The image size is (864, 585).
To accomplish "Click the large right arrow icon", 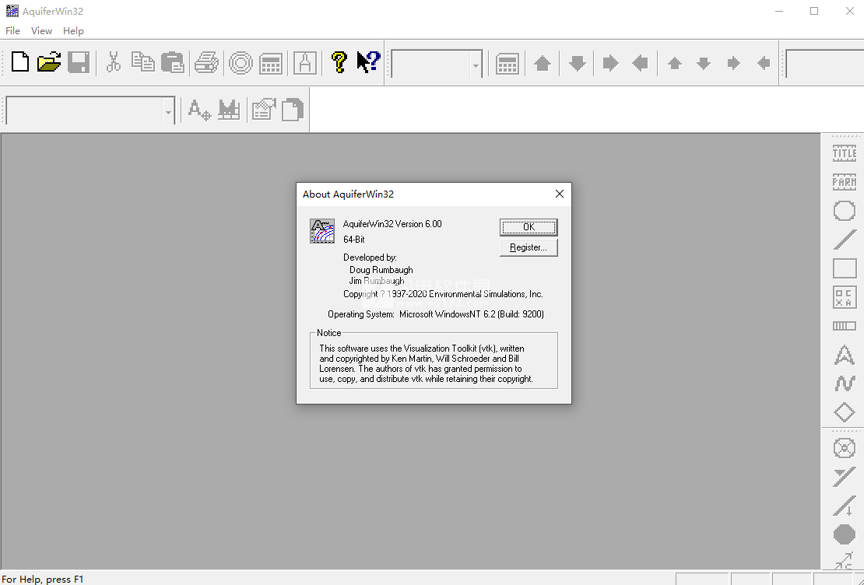I will (x=610, y=63).
